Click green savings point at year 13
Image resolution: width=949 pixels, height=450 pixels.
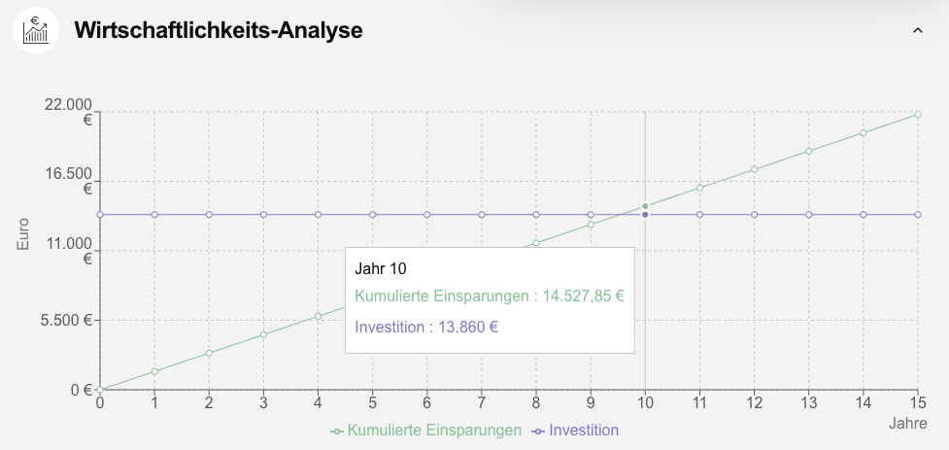tap(808, 151)
